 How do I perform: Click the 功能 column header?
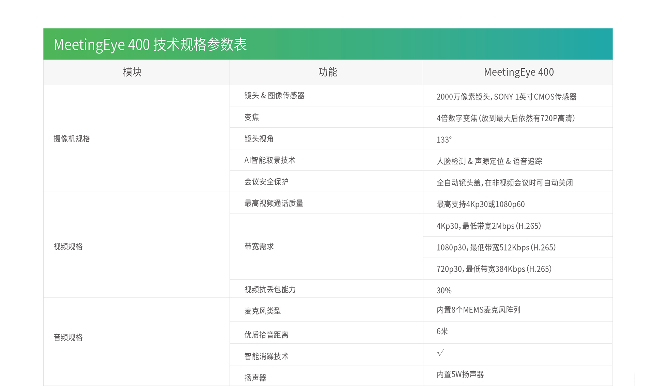(x=327, y=72)
